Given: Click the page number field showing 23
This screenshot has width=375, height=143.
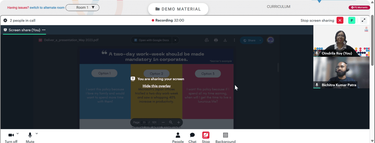Looking at the screenshot, I should point(144,122).
